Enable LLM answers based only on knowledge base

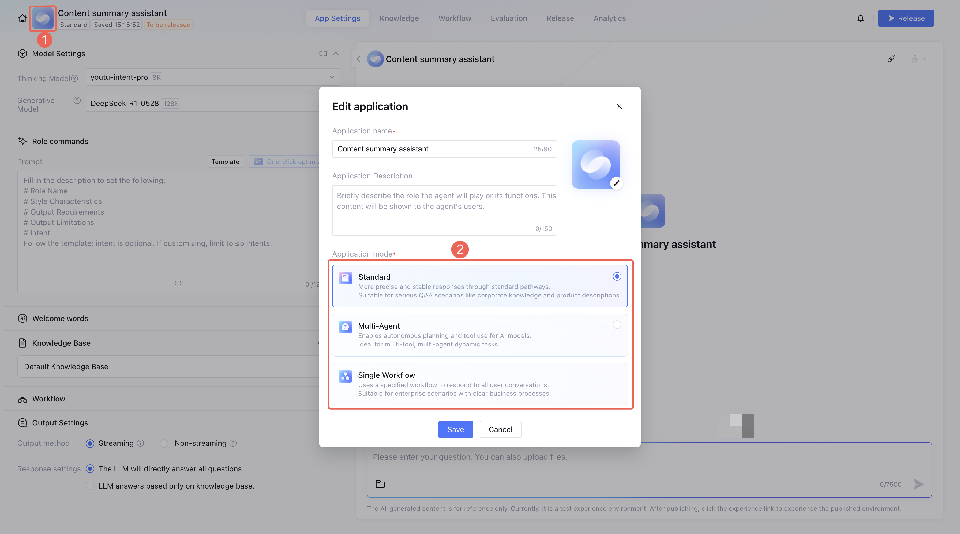pyautogui.click(x=90, y=486)
